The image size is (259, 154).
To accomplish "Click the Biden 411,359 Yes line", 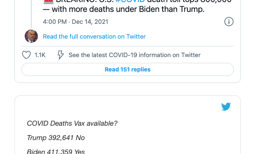I will point(56,152).
